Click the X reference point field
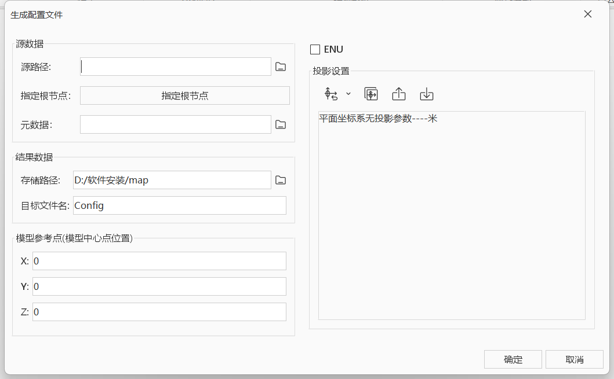The image size is (614, 379). [159, 261]
